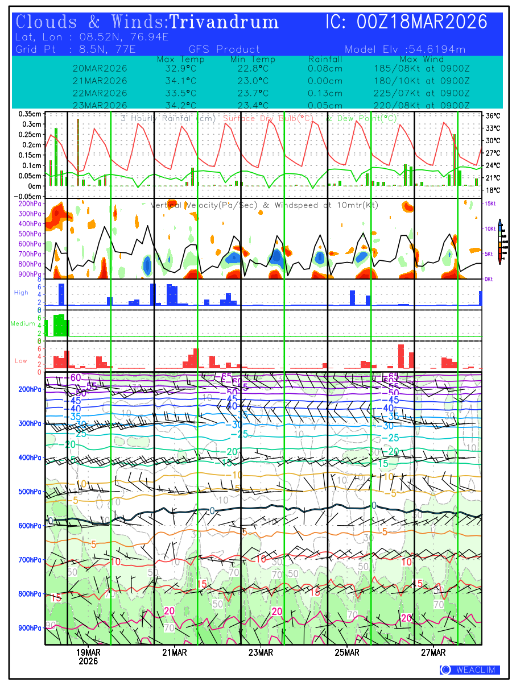This screenshot has width=512, height=682.
Task: Click the Low cloud panel label
Action: coord(21,361)
